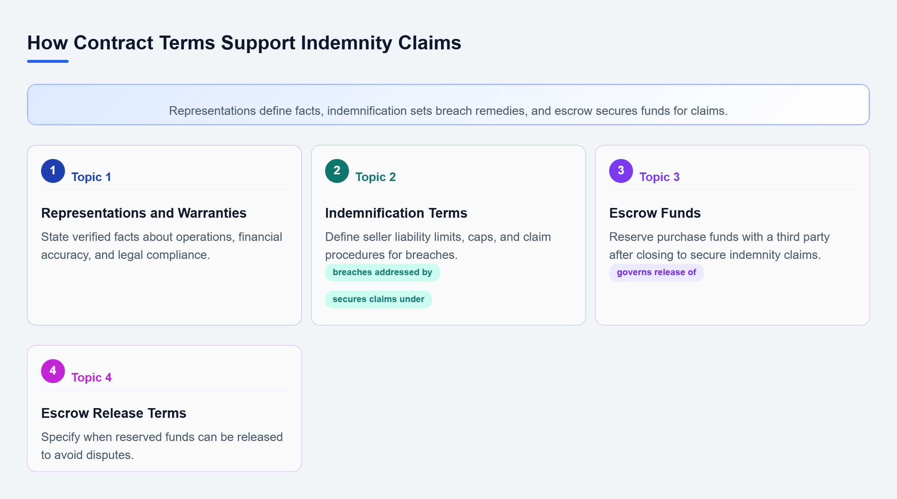
Task: Click the main title 'How Contract Terms Support Indemnity Claims'
Action: (244, 43)
